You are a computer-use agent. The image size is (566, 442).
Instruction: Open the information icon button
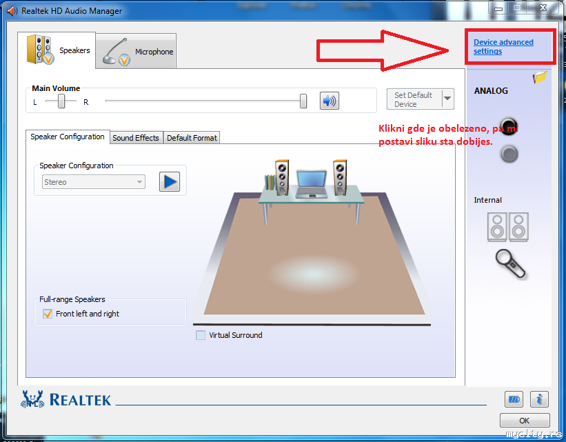tap(539, 399)
